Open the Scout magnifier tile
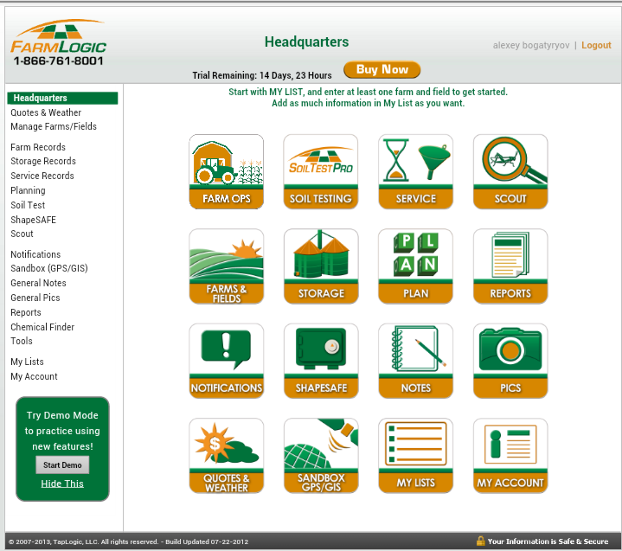The image size is (622, 551). coord(510,171)
